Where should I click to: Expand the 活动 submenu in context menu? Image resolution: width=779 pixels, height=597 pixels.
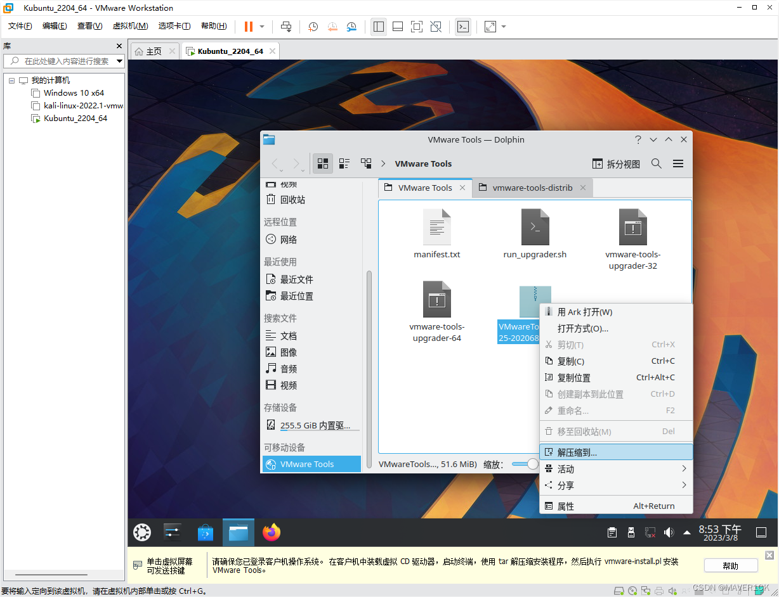(616, 469)
